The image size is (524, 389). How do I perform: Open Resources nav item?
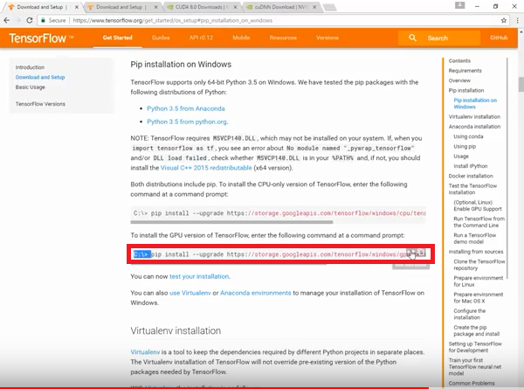pyautogui.click(x=283, y=38)
